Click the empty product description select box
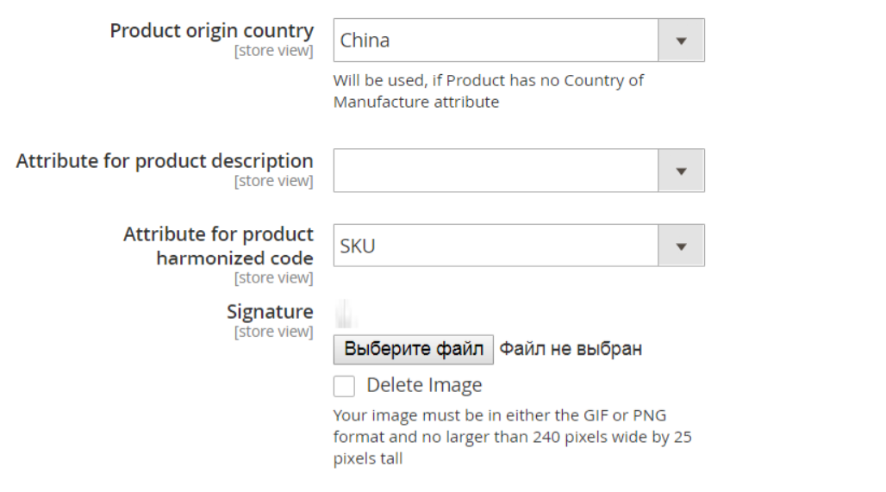The width and height of the screenshot is (886, 492). point(519,171)
